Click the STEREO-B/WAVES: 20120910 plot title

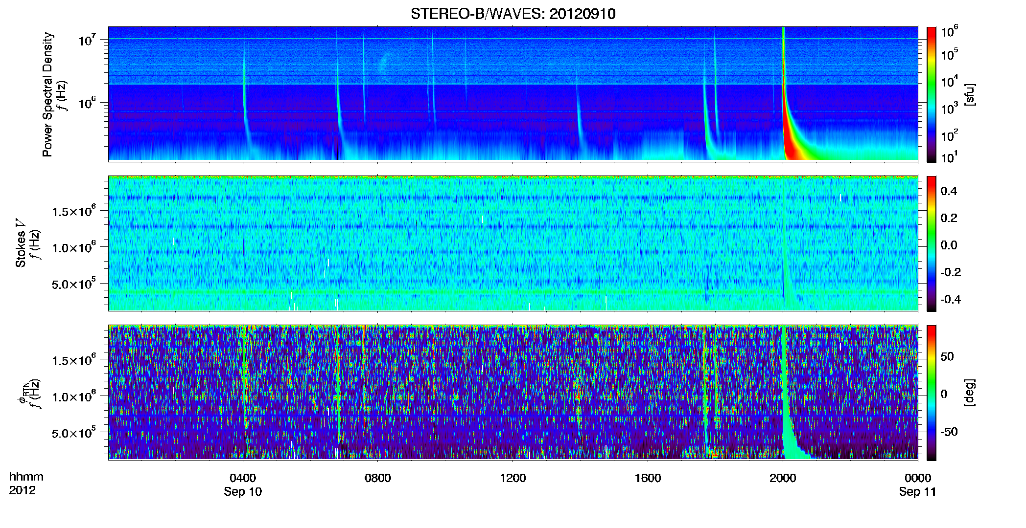[x=513, y=14]
